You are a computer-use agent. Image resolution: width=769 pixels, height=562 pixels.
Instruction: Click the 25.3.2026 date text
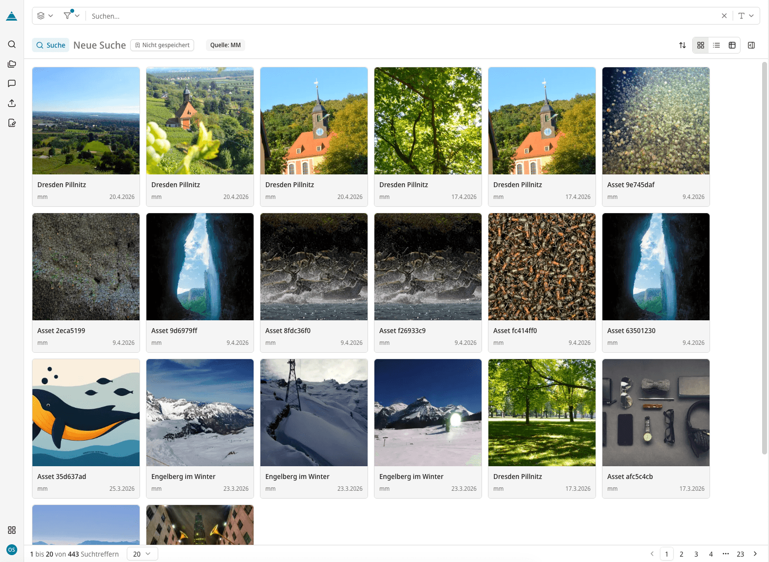[x=122, y=489]
